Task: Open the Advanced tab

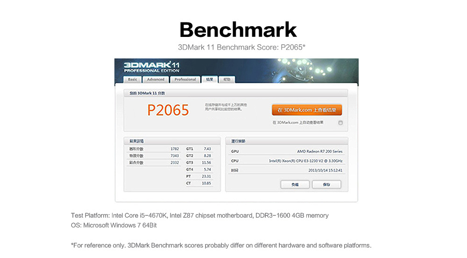Action: (156, 79)
